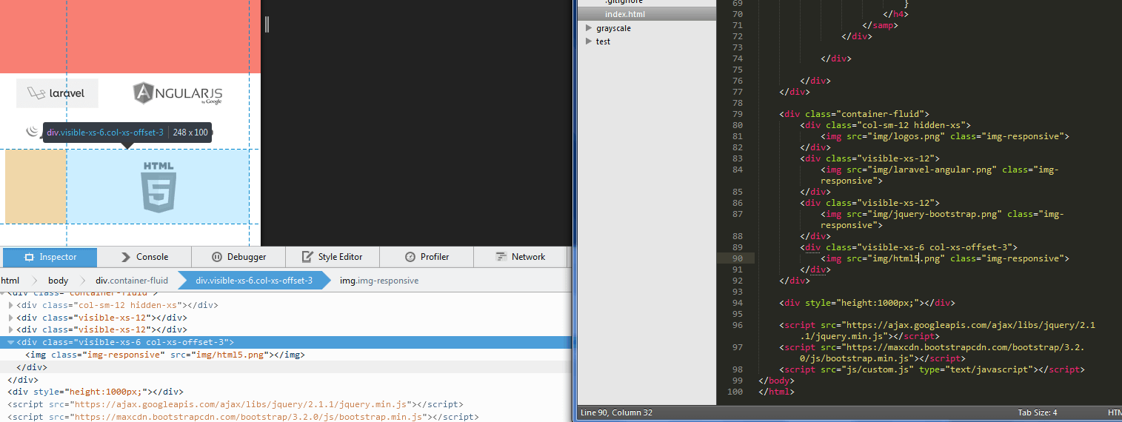Click the Network tab icon

501,257
